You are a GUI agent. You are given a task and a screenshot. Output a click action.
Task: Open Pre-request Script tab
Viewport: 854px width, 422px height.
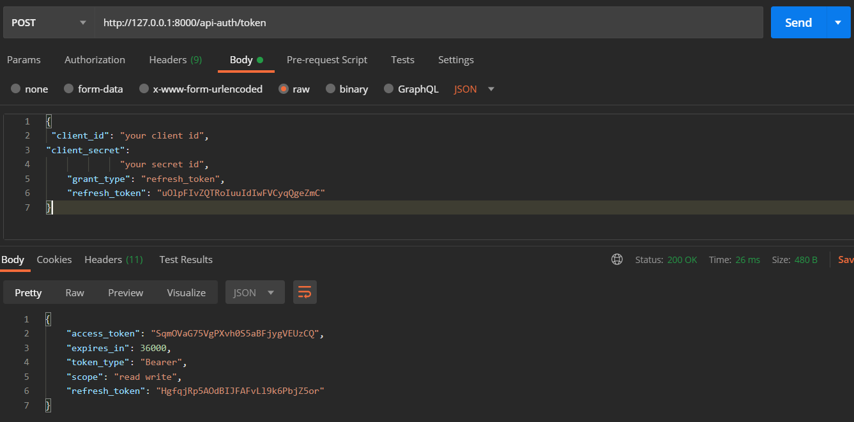click(326, 60)
